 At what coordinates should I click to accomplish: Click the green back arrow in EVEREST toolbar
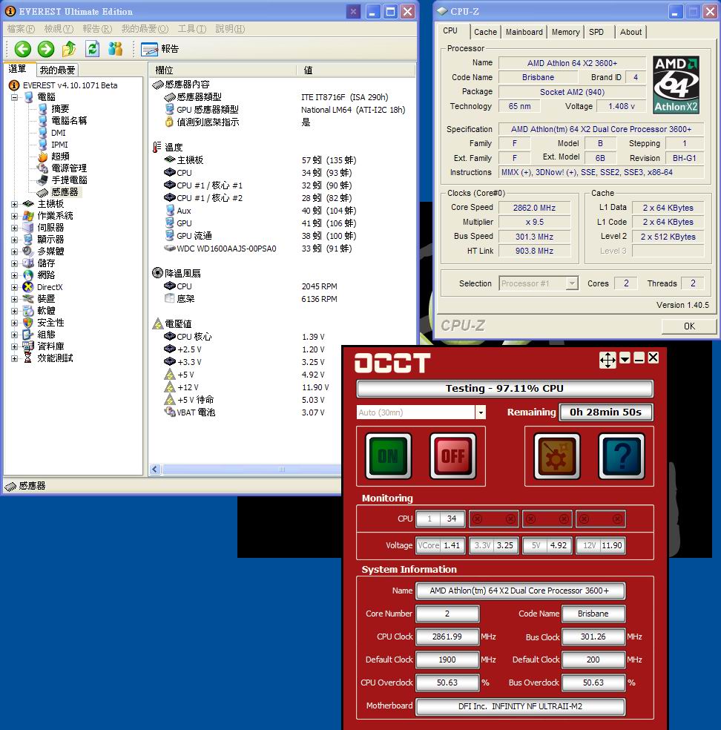click(x=23, y=49)
